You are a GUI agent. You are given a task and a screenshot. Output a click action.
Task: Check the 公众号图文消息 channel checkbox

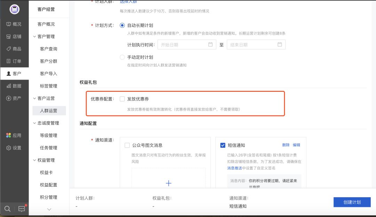(127, 145)
